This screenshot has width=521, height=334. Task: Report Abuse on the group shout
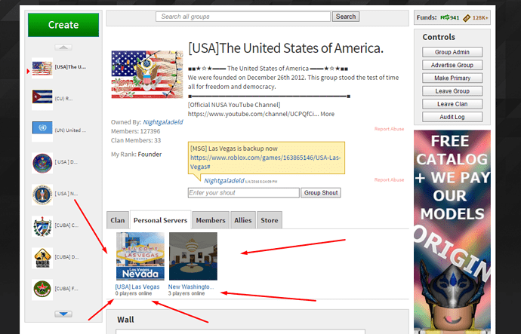point(389,179)
